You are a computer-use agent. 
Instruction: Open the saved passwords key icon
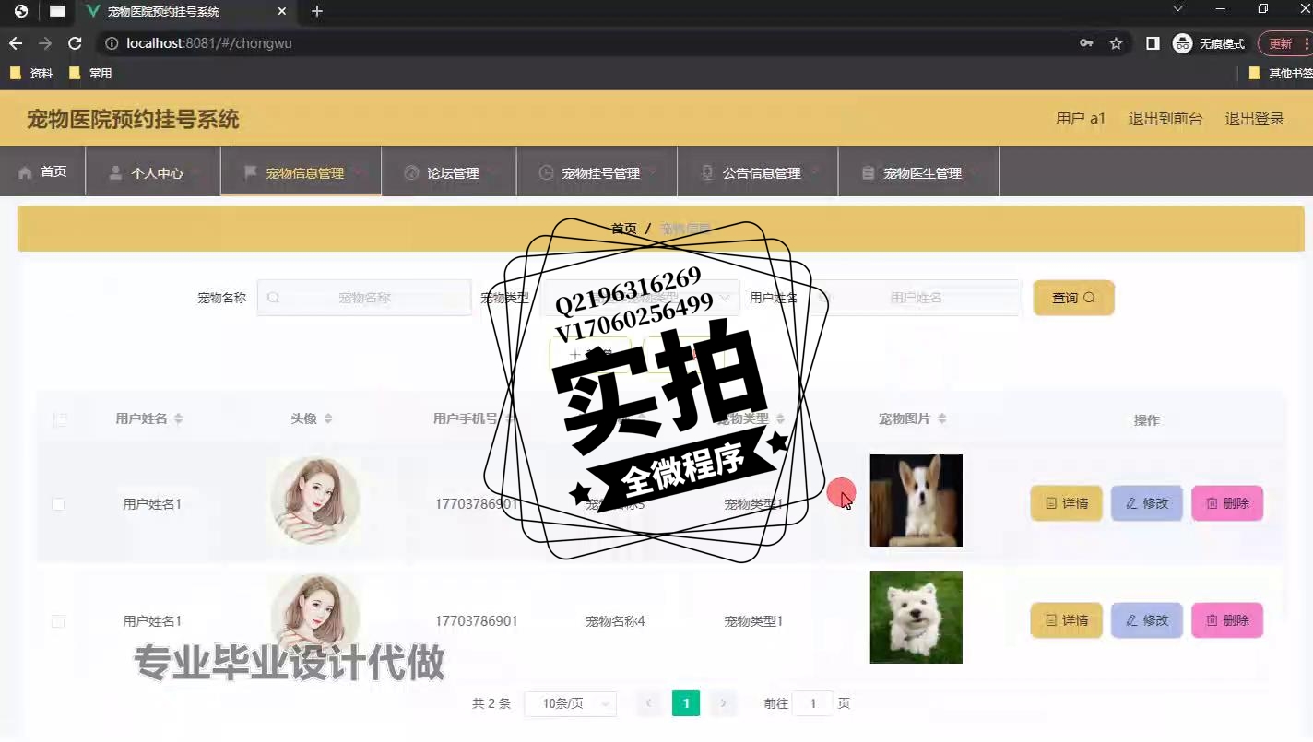point(1086,43)
